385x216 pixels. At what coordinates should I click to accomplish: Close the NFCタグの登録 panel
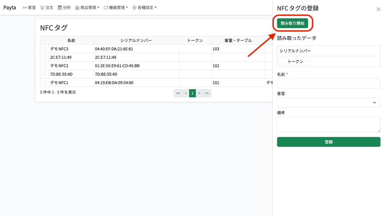pos(379,9)
